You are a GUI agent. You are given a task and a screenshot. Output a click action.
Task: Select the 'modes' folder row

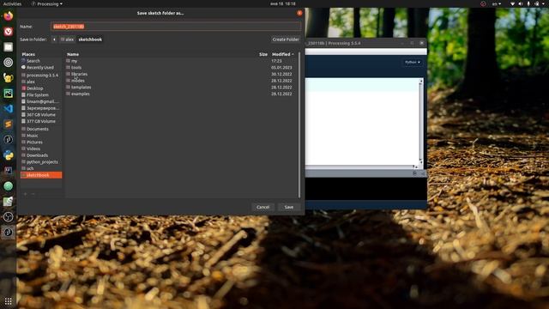[181, 81]
